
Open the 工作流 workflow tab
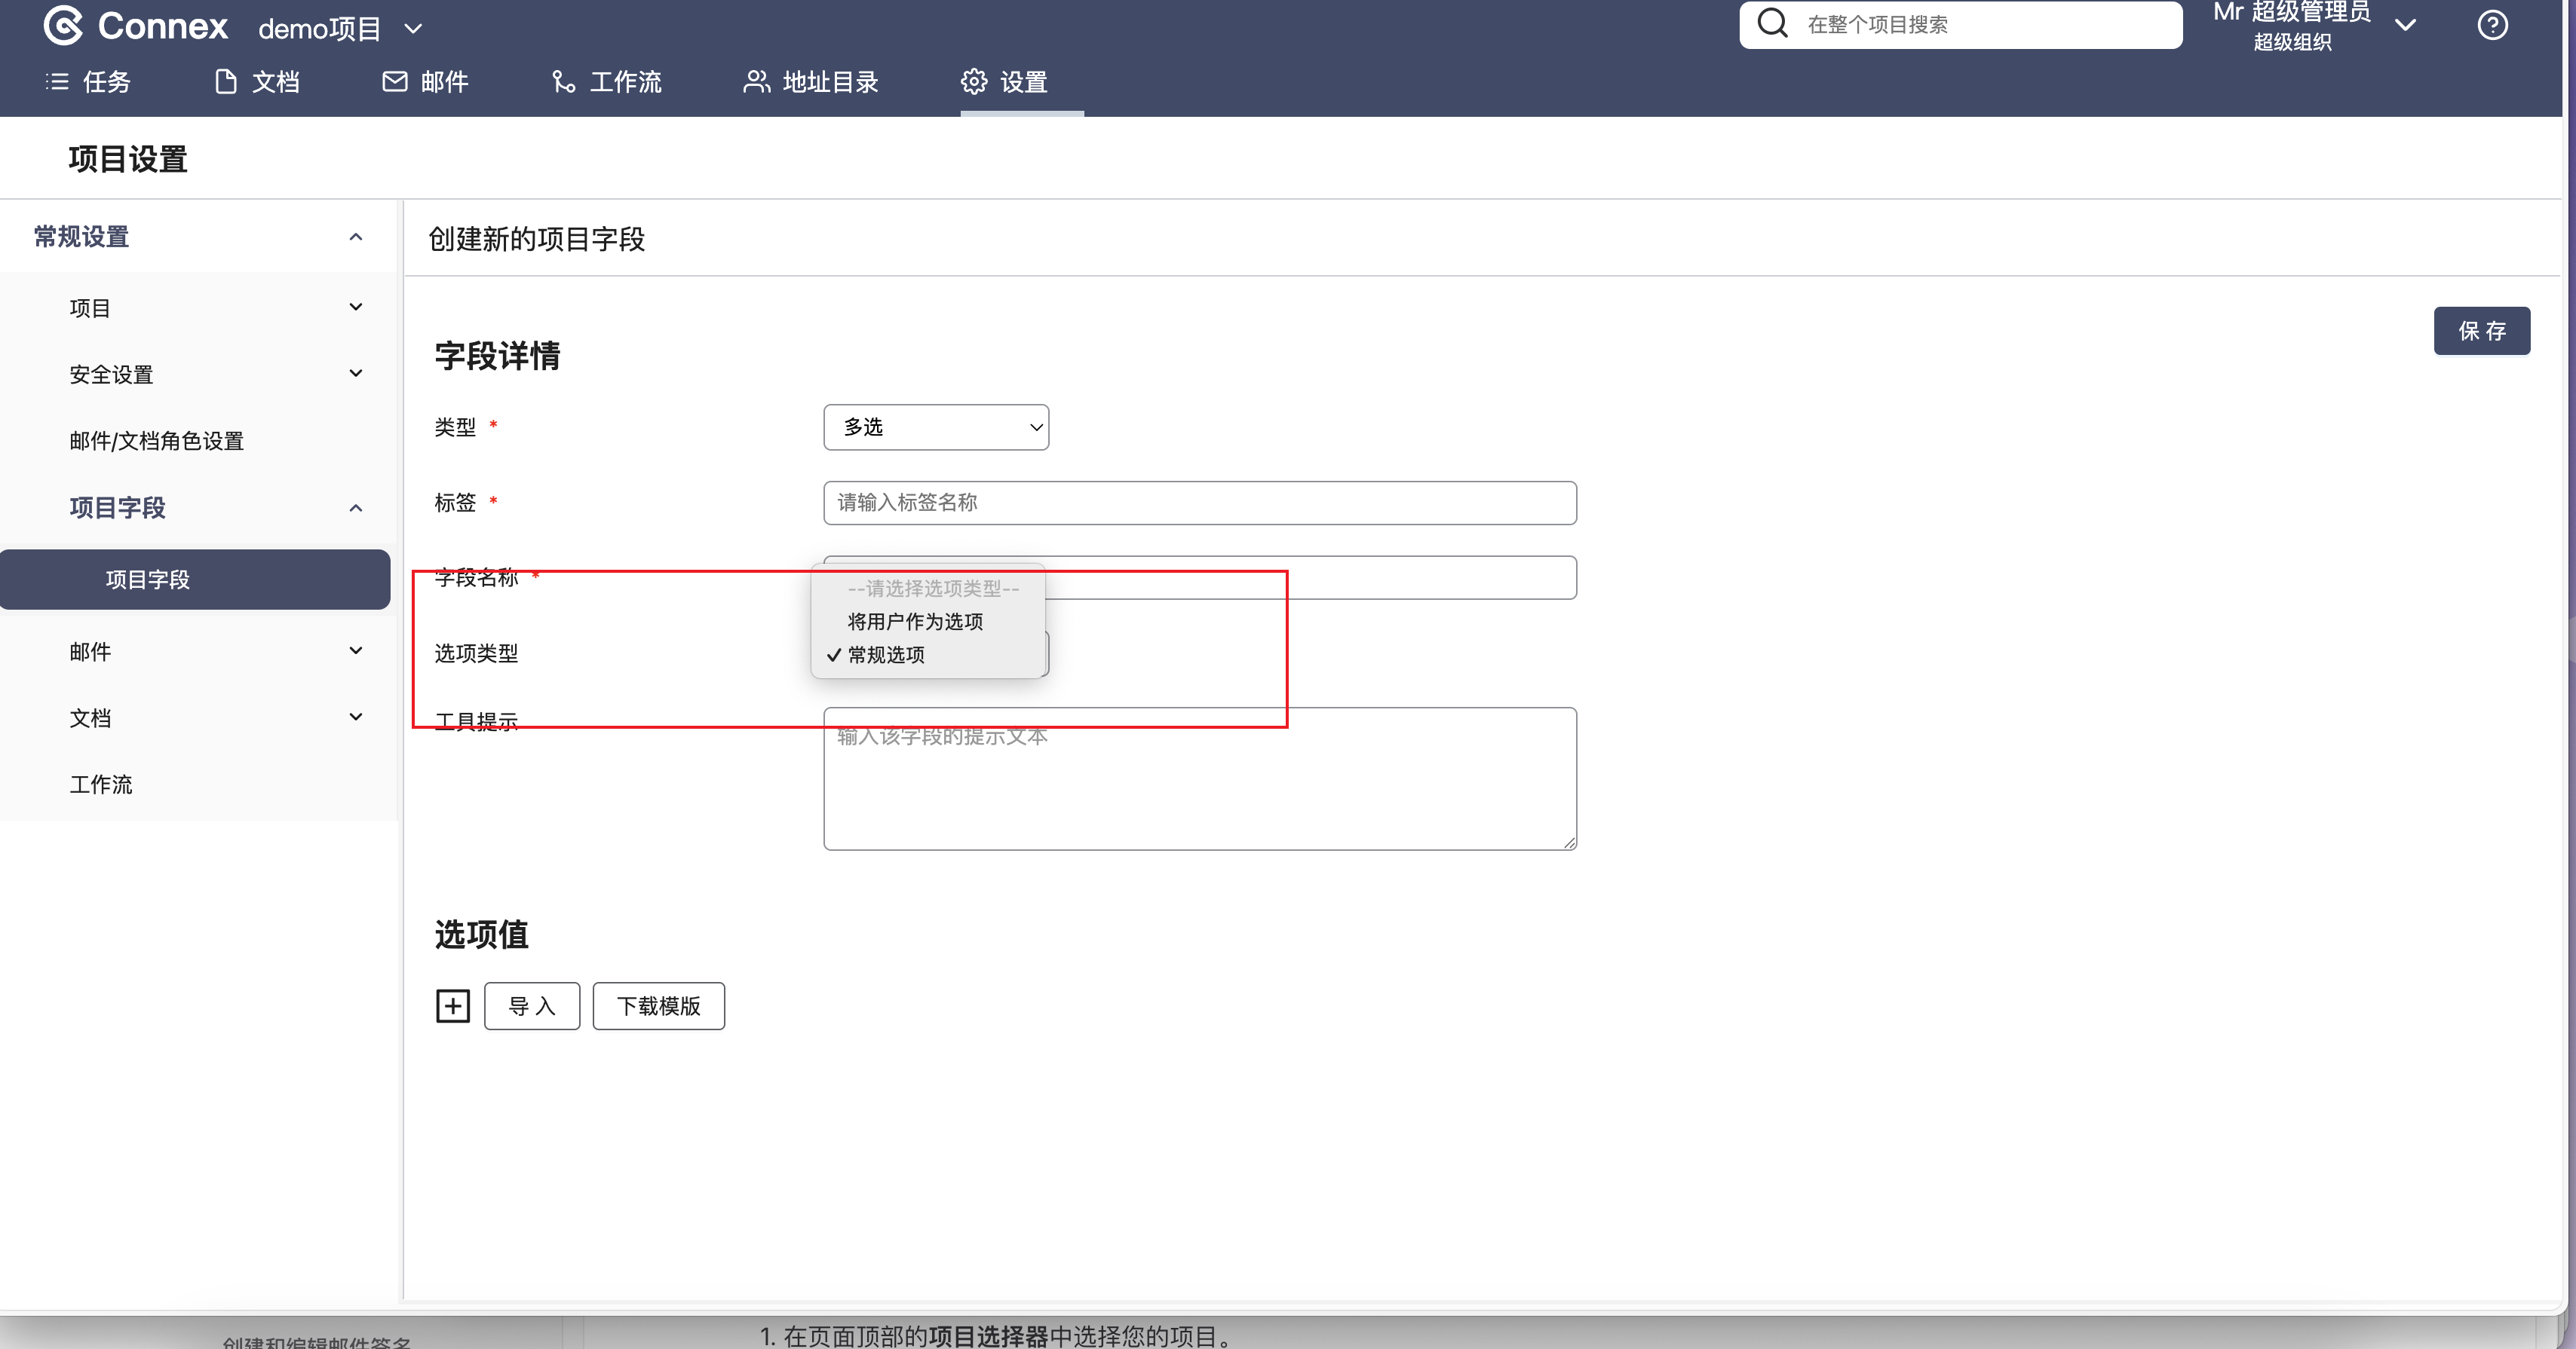(x=607, y=82)
